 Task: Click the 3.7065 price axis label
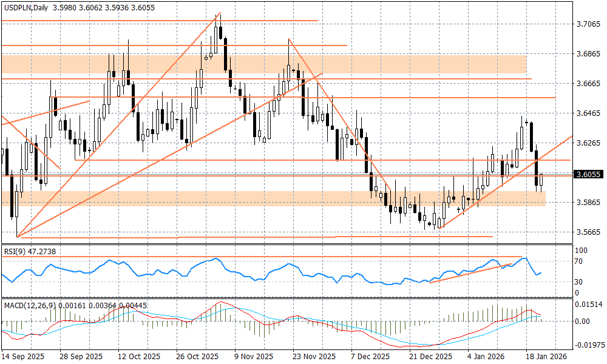(588, 24)
